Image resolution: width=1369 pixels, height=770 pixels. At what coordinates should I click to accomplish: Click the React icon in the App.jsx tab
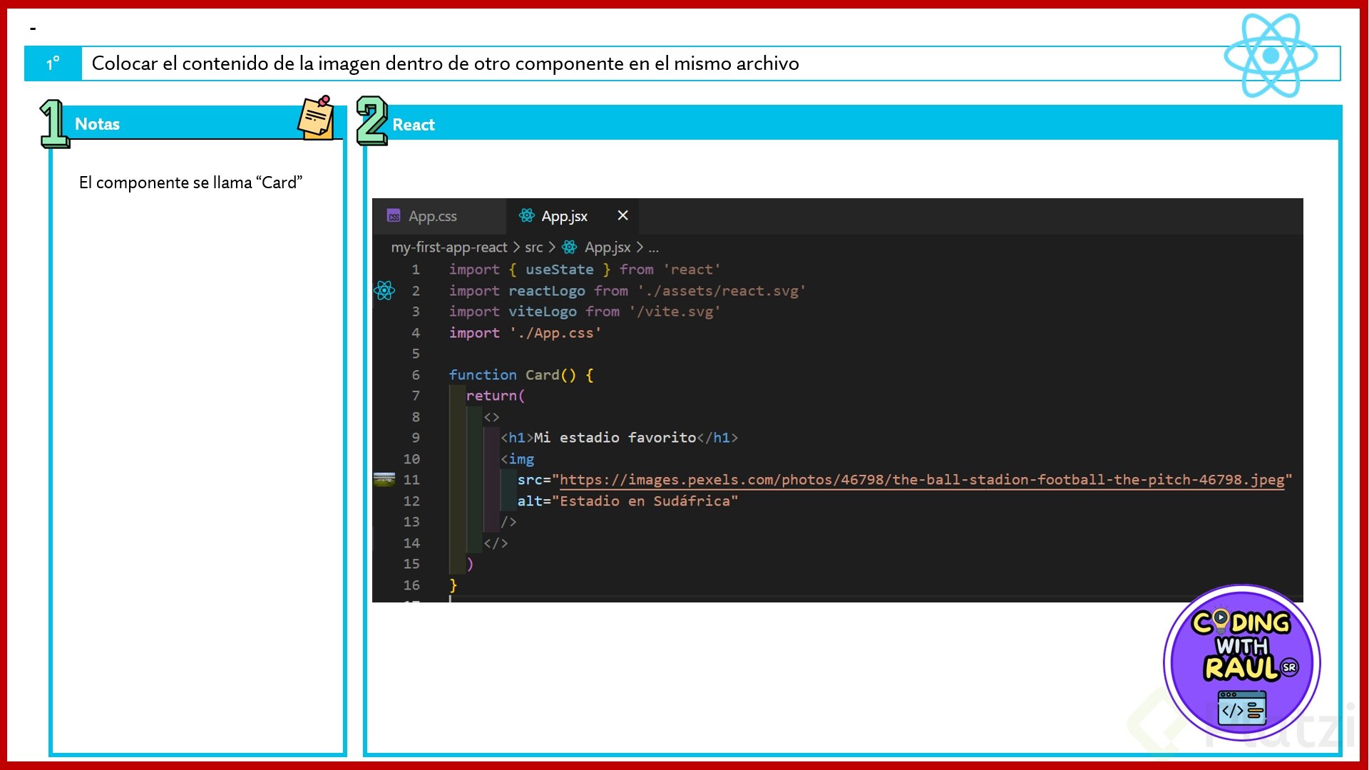(527, 215)
